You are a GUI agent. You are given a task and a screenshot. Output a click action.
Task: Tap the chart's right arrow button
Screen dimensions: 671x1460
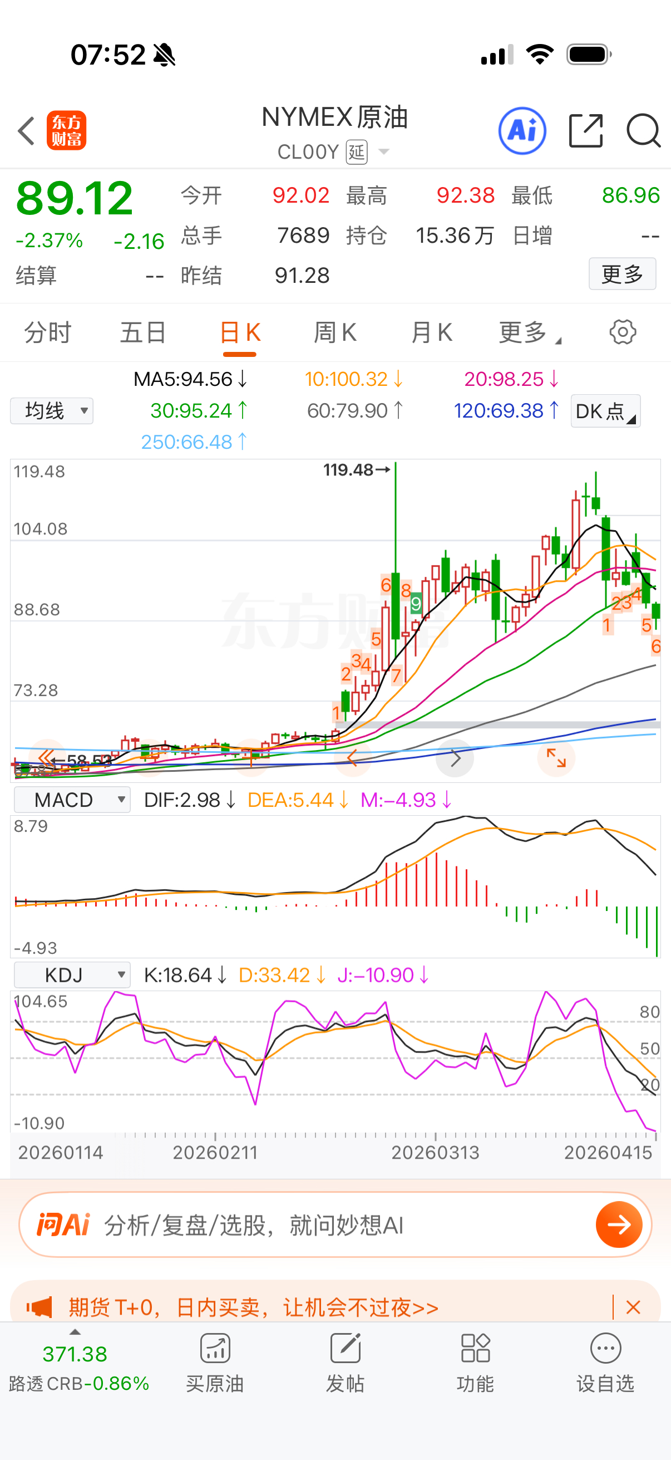click(455, 758)
